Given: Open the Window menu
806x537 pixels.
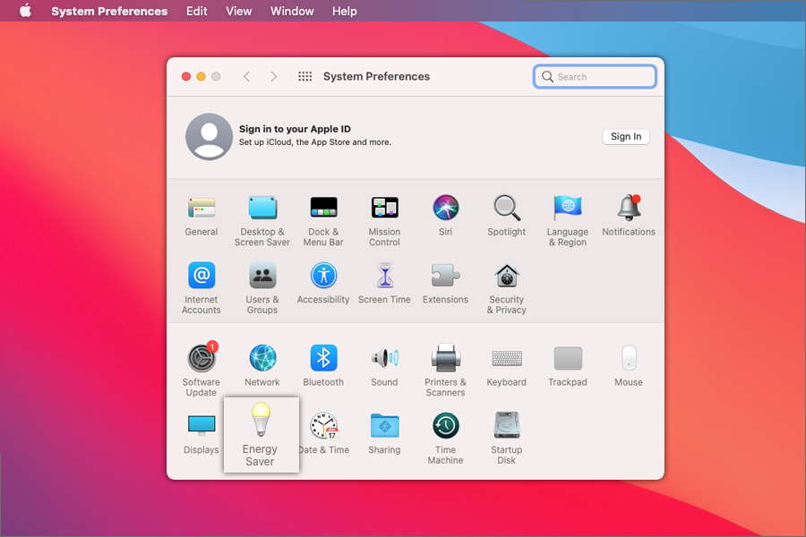Looking at the screenshot, I should click(x=292, y=12).
